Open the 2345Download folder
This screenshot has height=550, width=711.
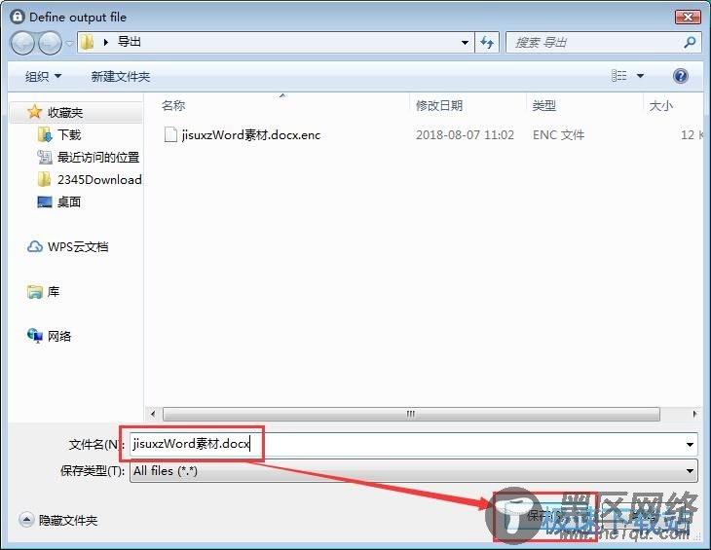[x=99, y=179]
